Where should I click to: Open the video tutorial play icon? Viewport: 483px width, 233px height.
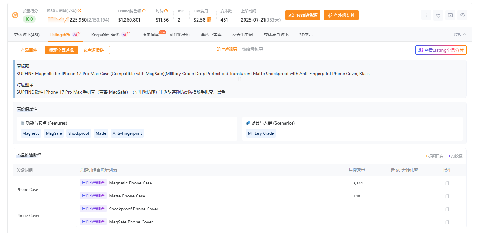coord(450,15)
